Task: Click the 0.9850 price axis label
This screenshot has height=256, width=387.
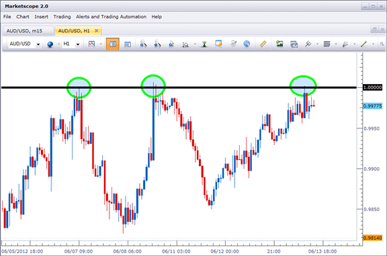Action: [x=372, y=210]
